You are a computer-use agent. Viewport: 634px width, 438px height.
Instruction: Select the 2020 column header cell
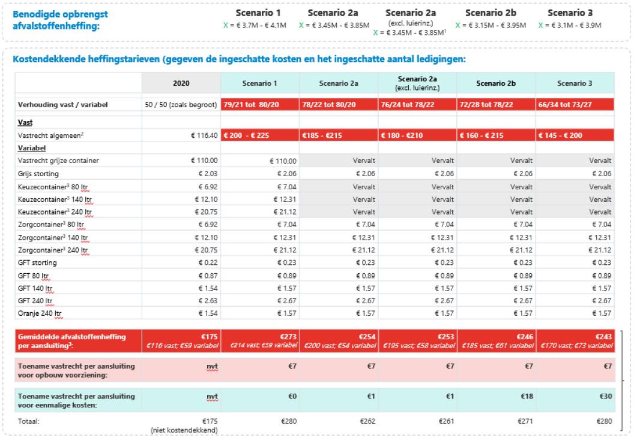pyautogui.click(x=181, y=83)
